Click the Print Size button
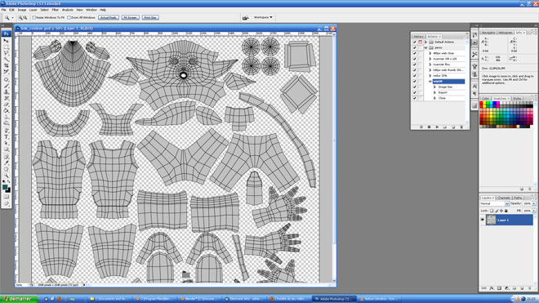Screen dimensions: 539x303 tap(150, 17)
